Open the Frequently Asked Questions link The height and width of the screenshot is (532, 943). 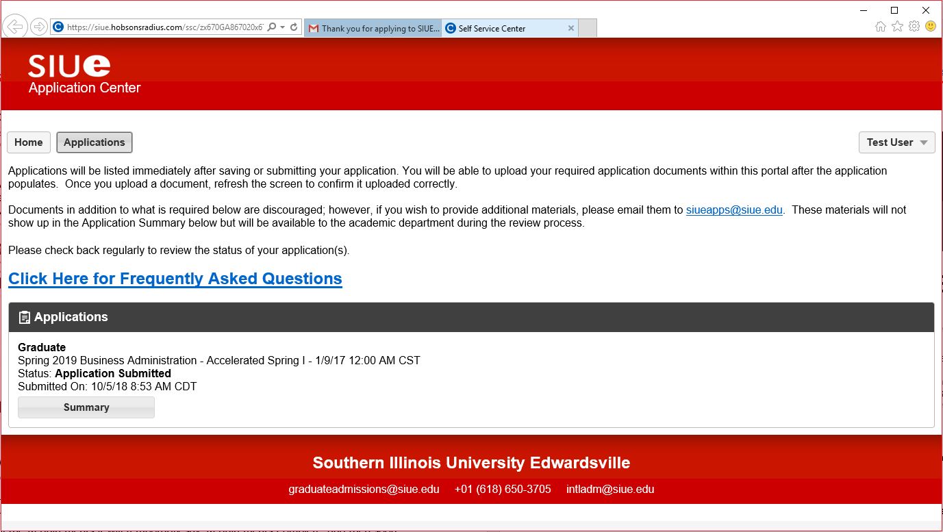pos(175,279)
